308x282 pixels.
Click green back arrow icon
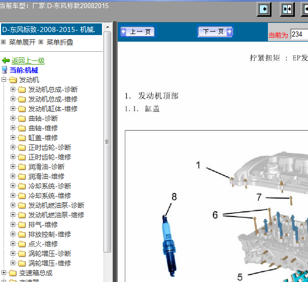pos(6,60)
